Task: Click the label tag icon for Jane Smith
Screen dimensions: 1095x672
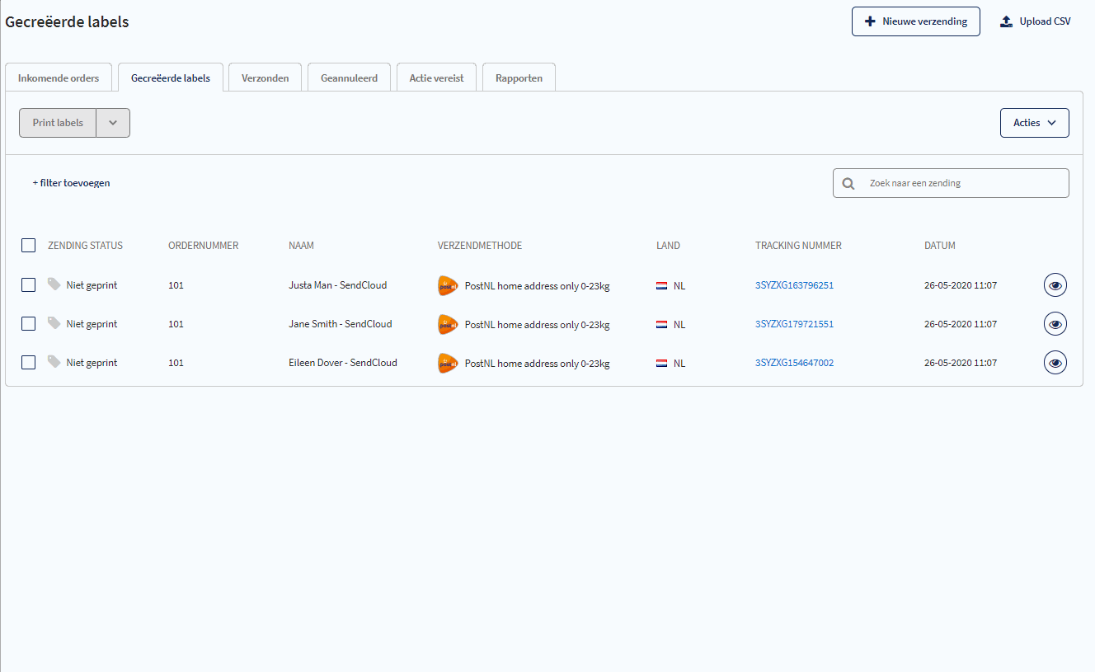Action: [x=54, y=323]
